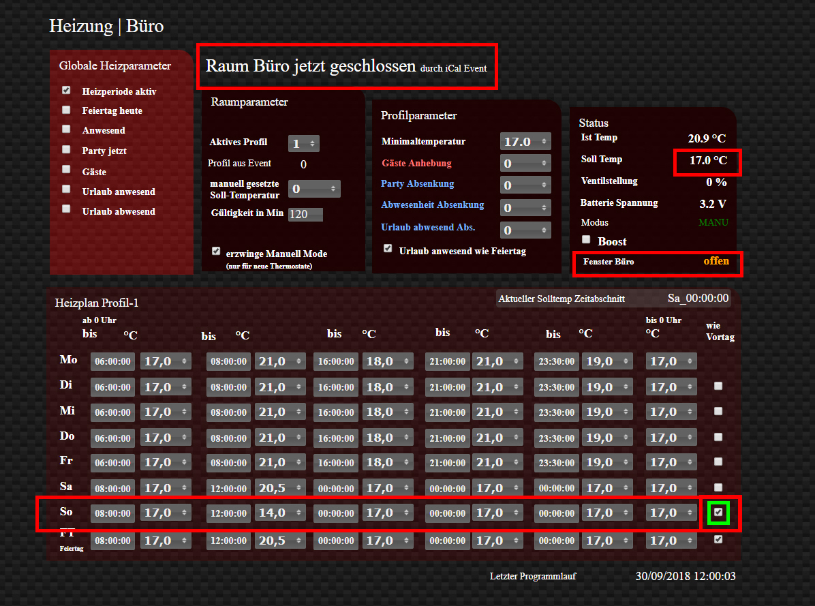The width and height of the screenshot is (815, 606).
Task: Toggle the Urlaub anwesend checkbox
Action: (x=66, y=190)
